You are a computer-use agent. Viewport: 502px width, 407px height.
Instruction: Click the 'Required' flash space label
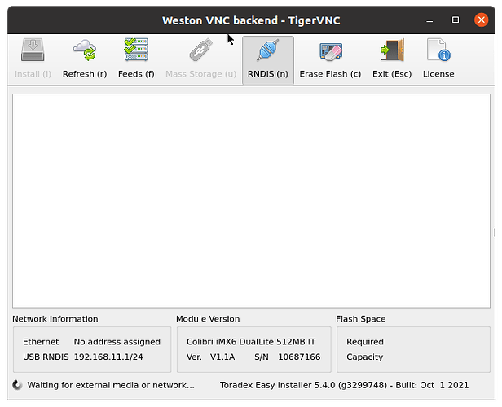pos(365,342)
